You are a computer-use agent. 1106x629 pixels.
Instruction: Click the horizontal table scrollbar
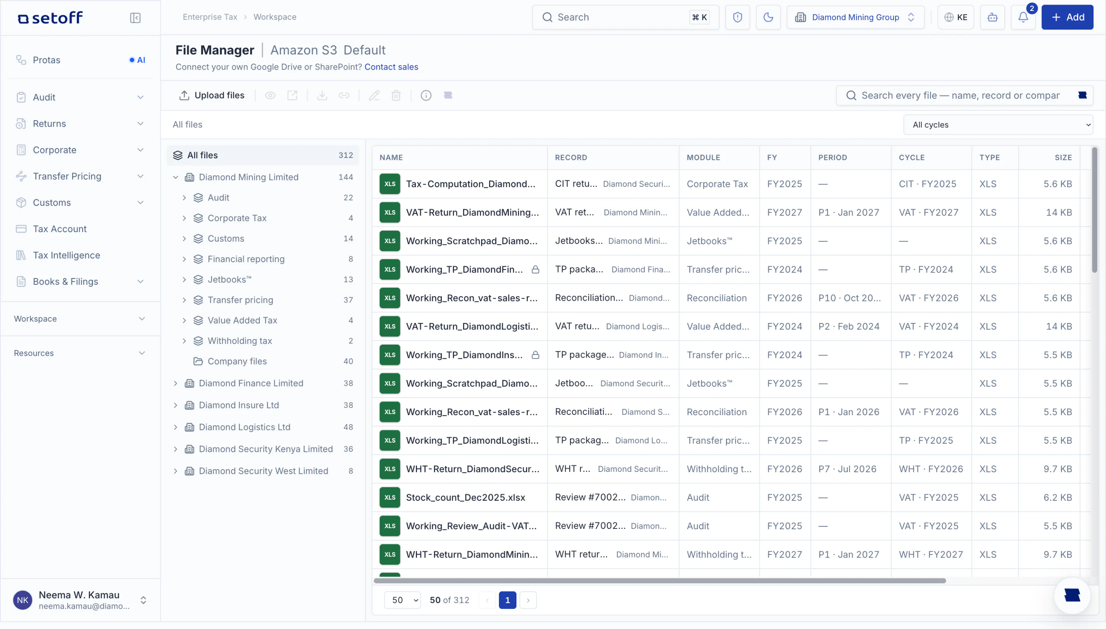click(659, 581)
